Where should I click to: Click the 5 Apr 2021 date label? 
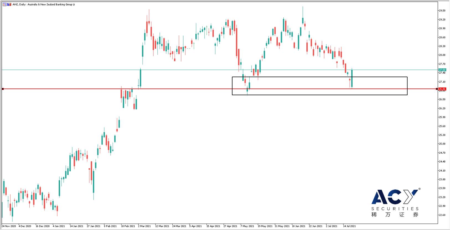[x=196, y=226]
